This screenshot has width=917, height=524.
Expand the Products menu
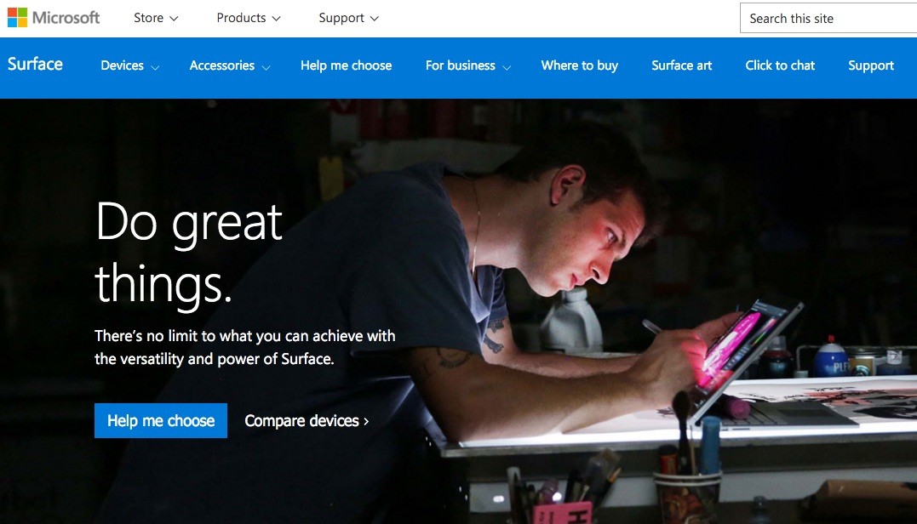click(249, 18)
